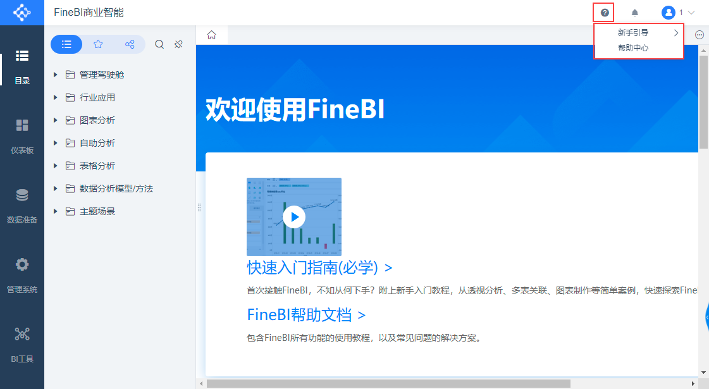Click the horizontal scrollbar thumb
Viewport: 709px width, 389px height.
388,383
